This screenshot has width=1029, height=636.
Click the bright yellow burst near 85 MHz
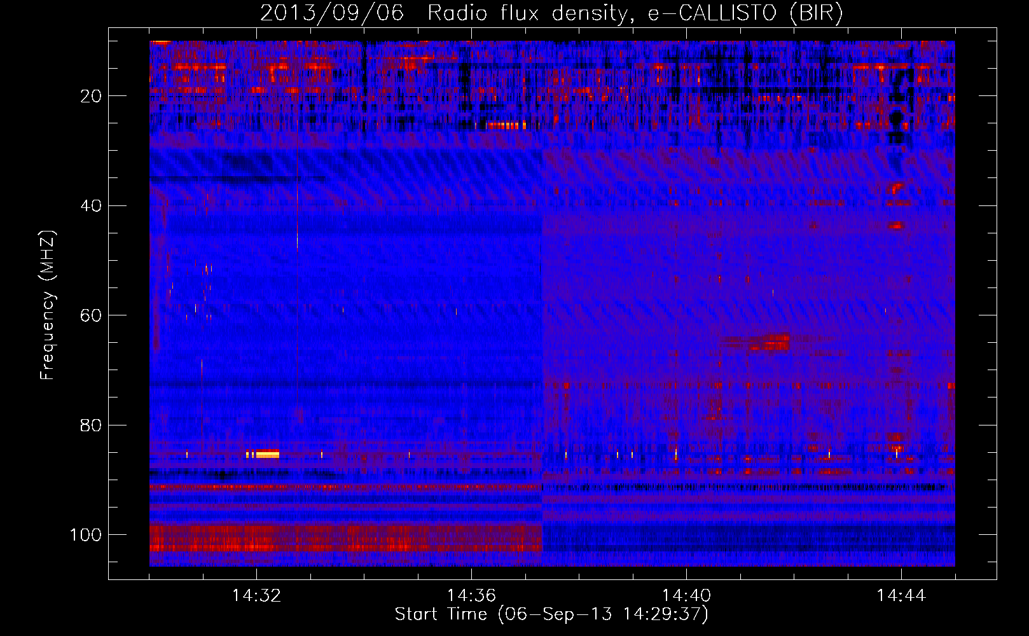(x=263, y=453)
